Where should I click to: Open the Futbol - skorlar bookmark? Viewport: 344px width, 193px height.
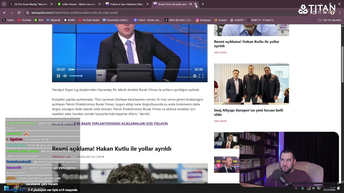pos(147,20)
